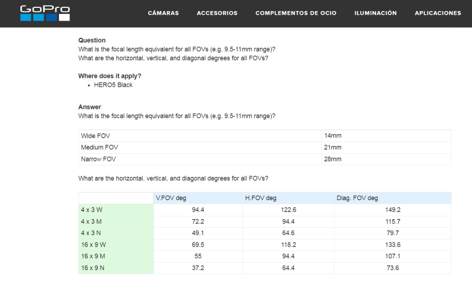Viewport: 472px width, 289px height.
Task: Click the GoPro logo
Action: click(45, 13)
